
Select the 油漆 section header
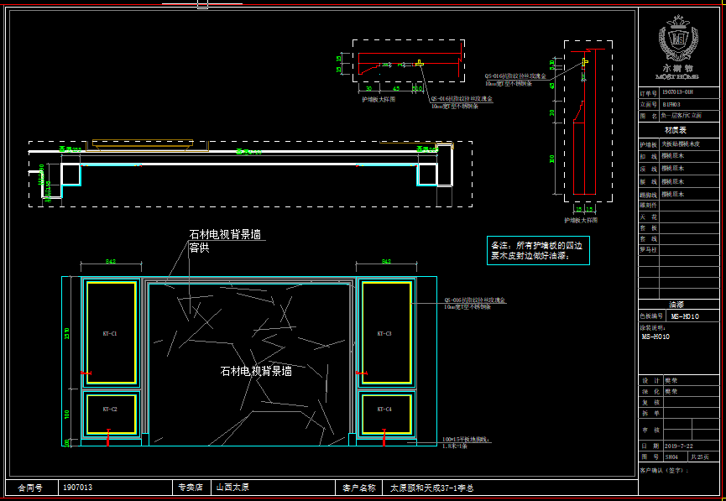click(676, 305)
